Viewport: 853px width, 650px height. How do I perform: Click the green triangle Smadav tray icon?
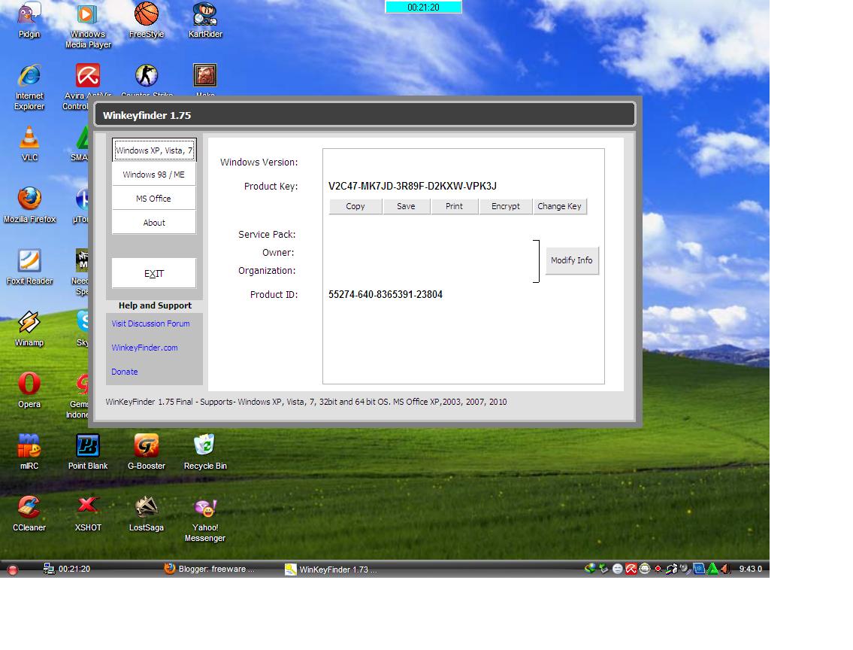(x=712, y=569)
